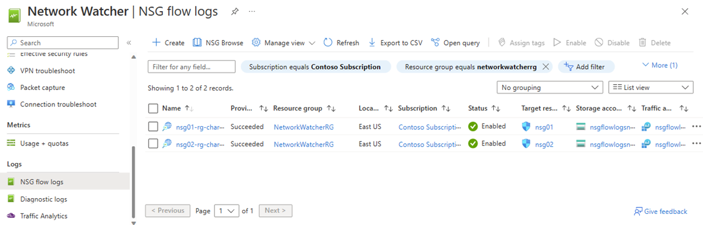Check the nsg02 flow log row
This screenshot has width=703, height=225.
[x=153, y=143]
